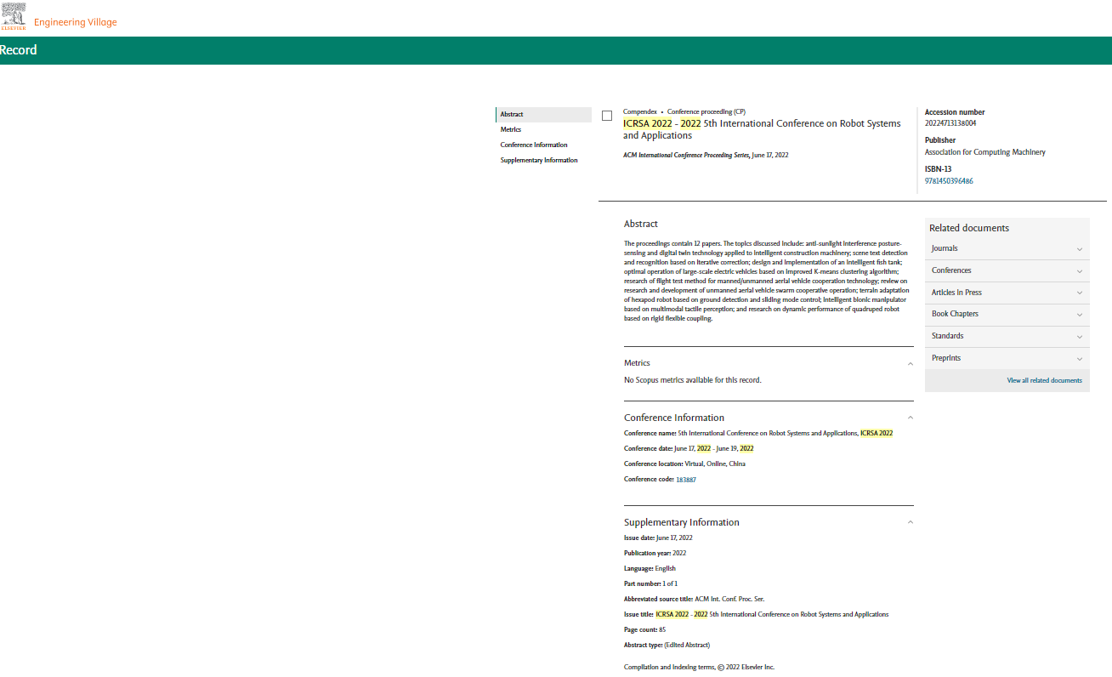This screenshot has height=677, width=1112.
Task: Select the Abstract navigation tab
Action: 544,115
